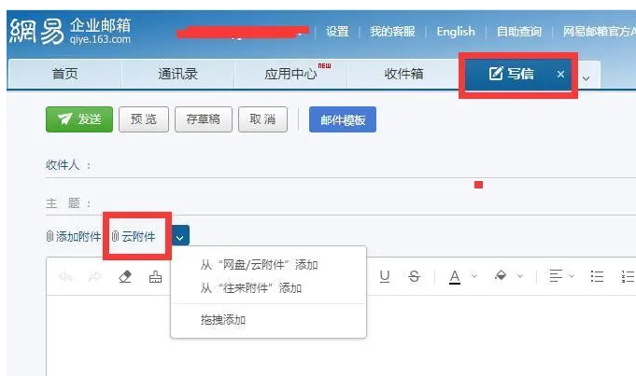636x376 pixels.
Task: Click in the email body area
Action: point(341,336)
